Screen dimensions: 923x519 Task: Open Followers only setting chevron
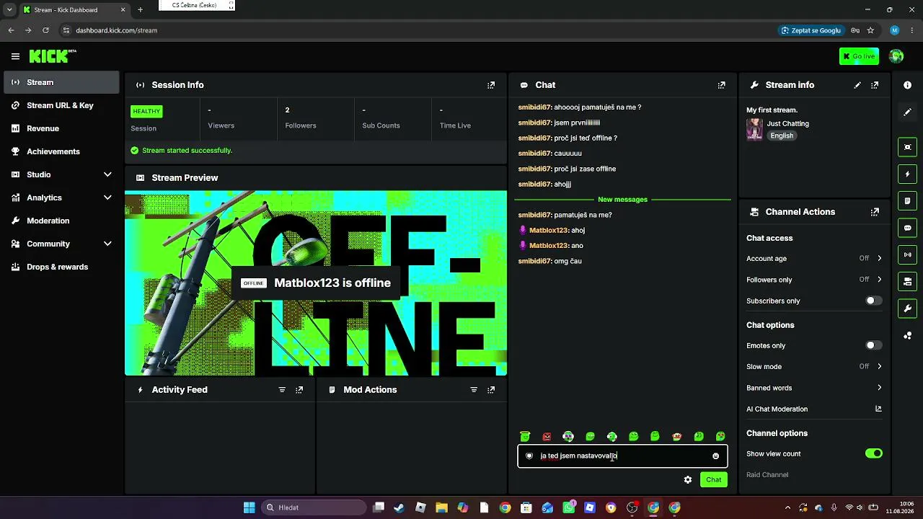pos(879,280)
